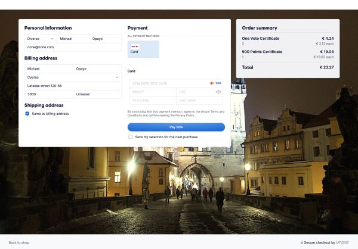The width and height of the screenshot is (358, 249).
Task: Click the personal first name field Michael
Action: tap(73, 39)
